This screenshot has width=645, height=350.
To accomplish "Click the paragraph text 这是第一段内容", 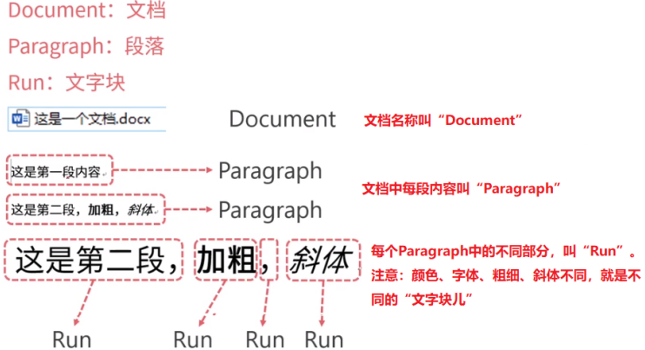I will [56, 171].
